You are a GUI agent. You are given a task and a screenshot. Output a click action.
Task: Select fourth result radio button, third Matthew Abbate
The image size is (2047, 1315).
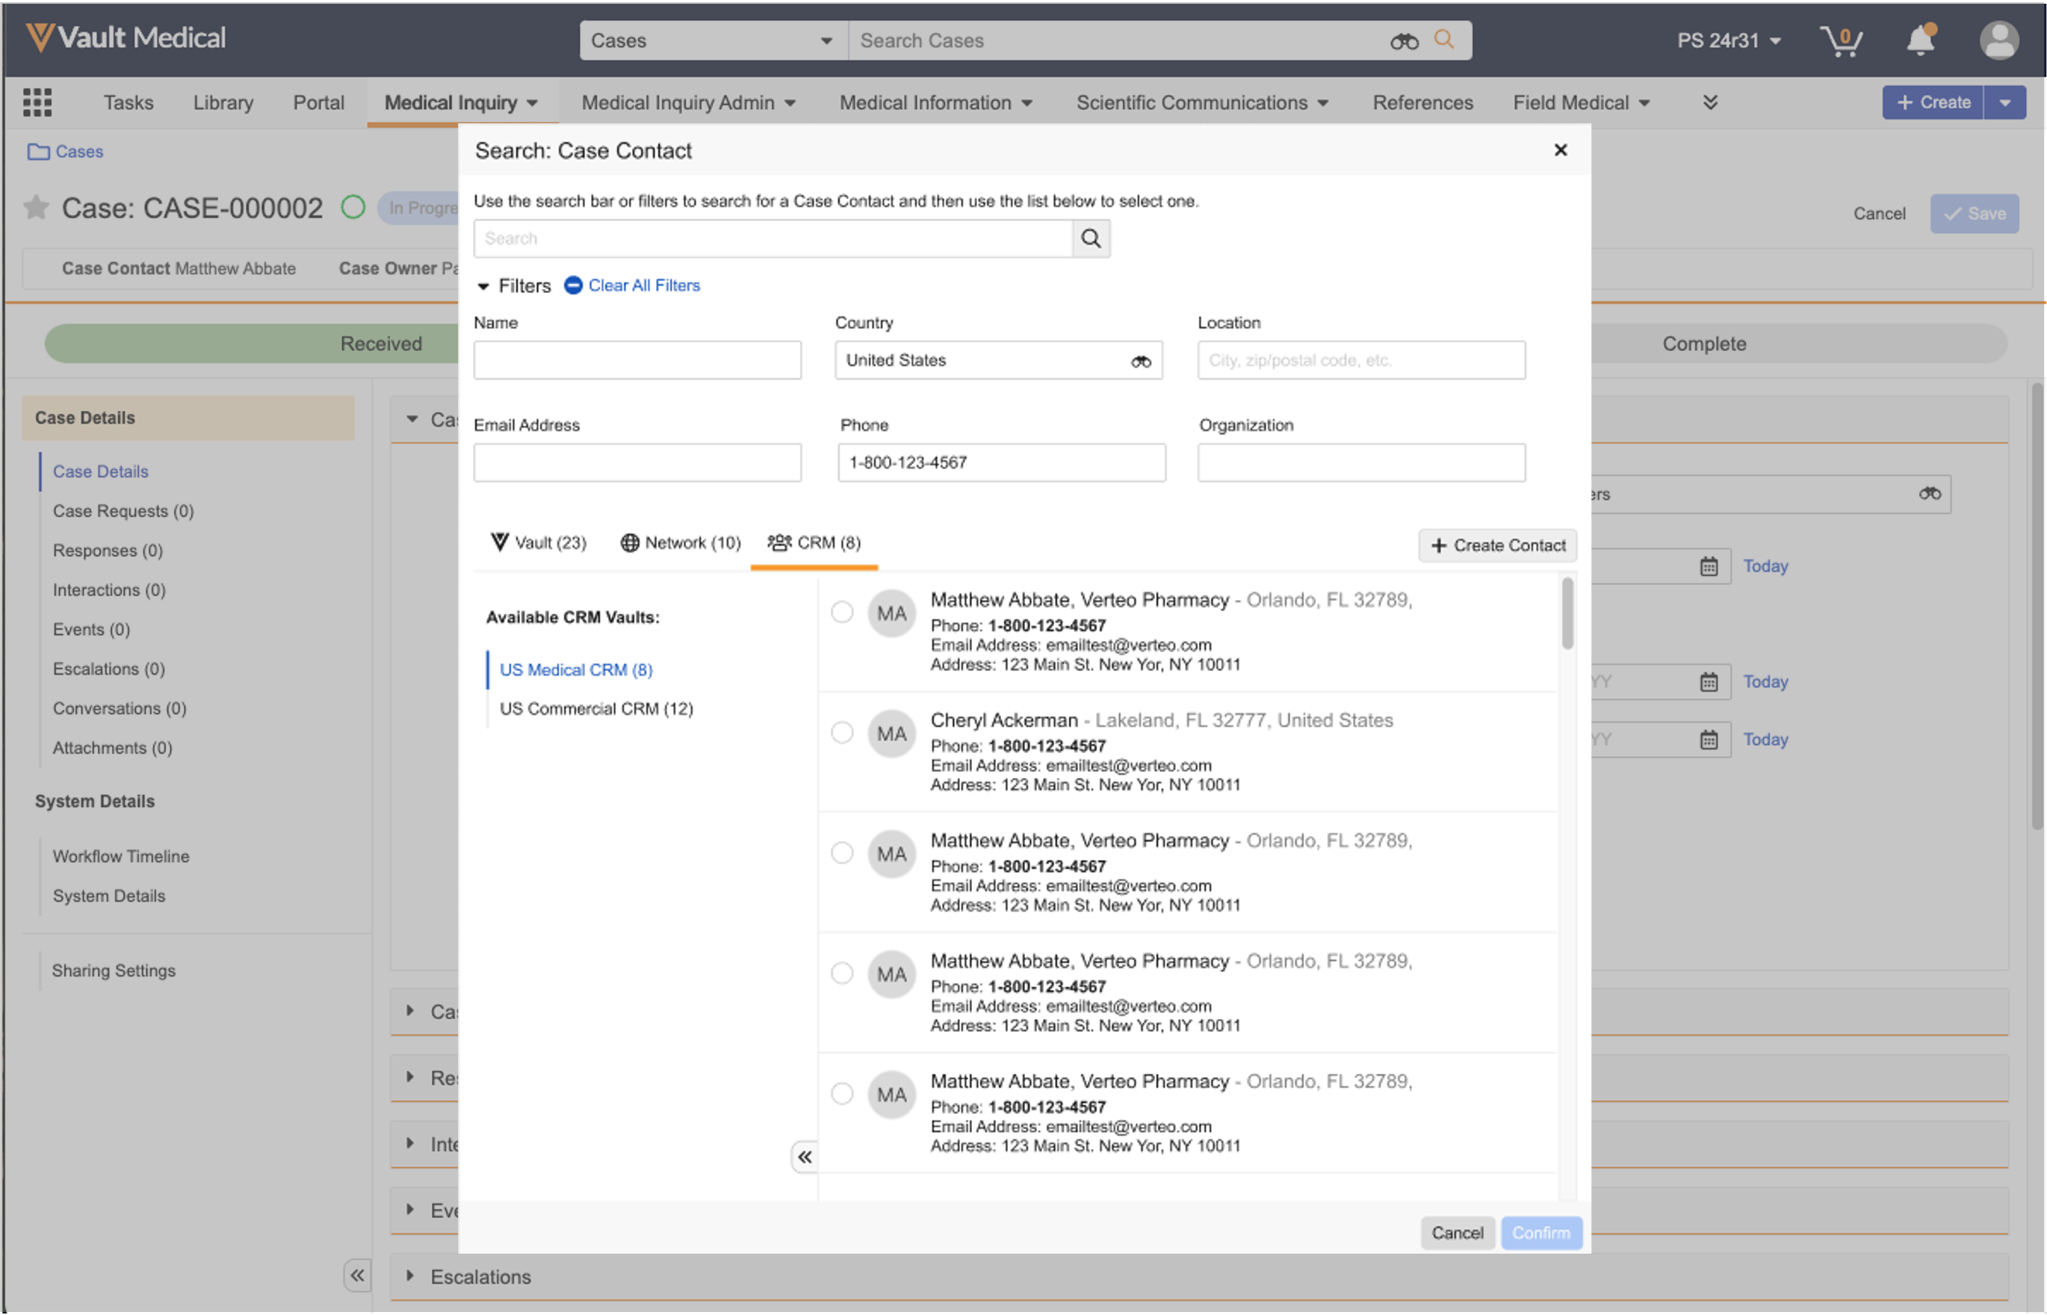(x=842, y=974)
